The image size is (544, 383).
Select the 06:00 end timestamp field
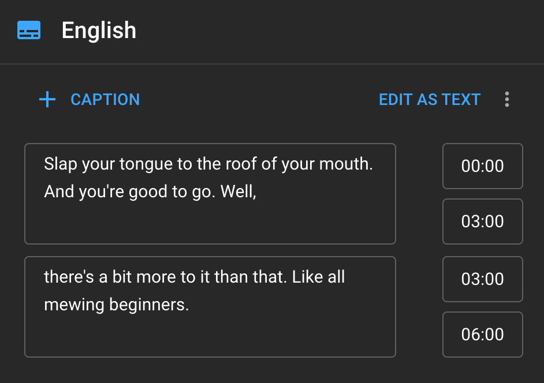[482, 335]
